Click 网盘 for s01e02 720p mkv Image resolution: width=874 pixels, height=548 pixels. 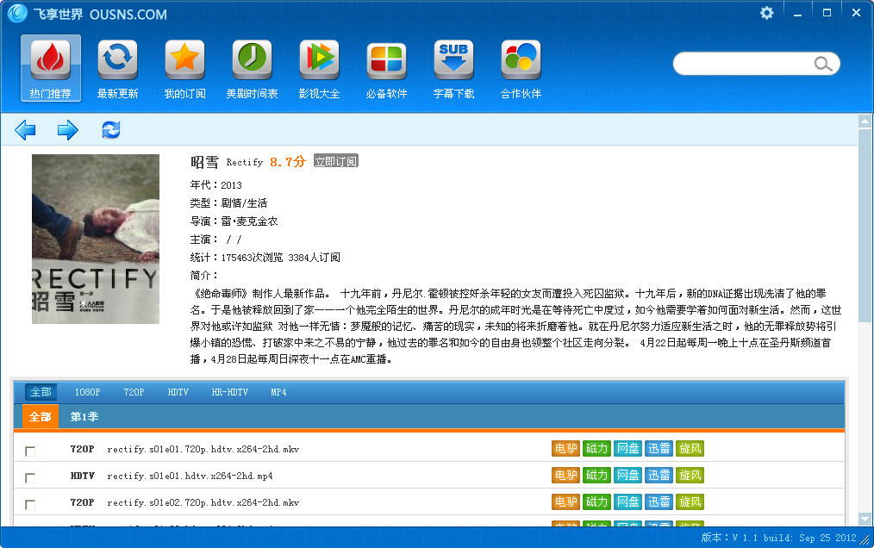coord(627,501)
